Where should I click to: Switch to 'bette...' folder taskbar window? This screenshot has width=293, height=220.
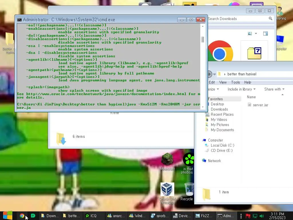pos(71,216)
